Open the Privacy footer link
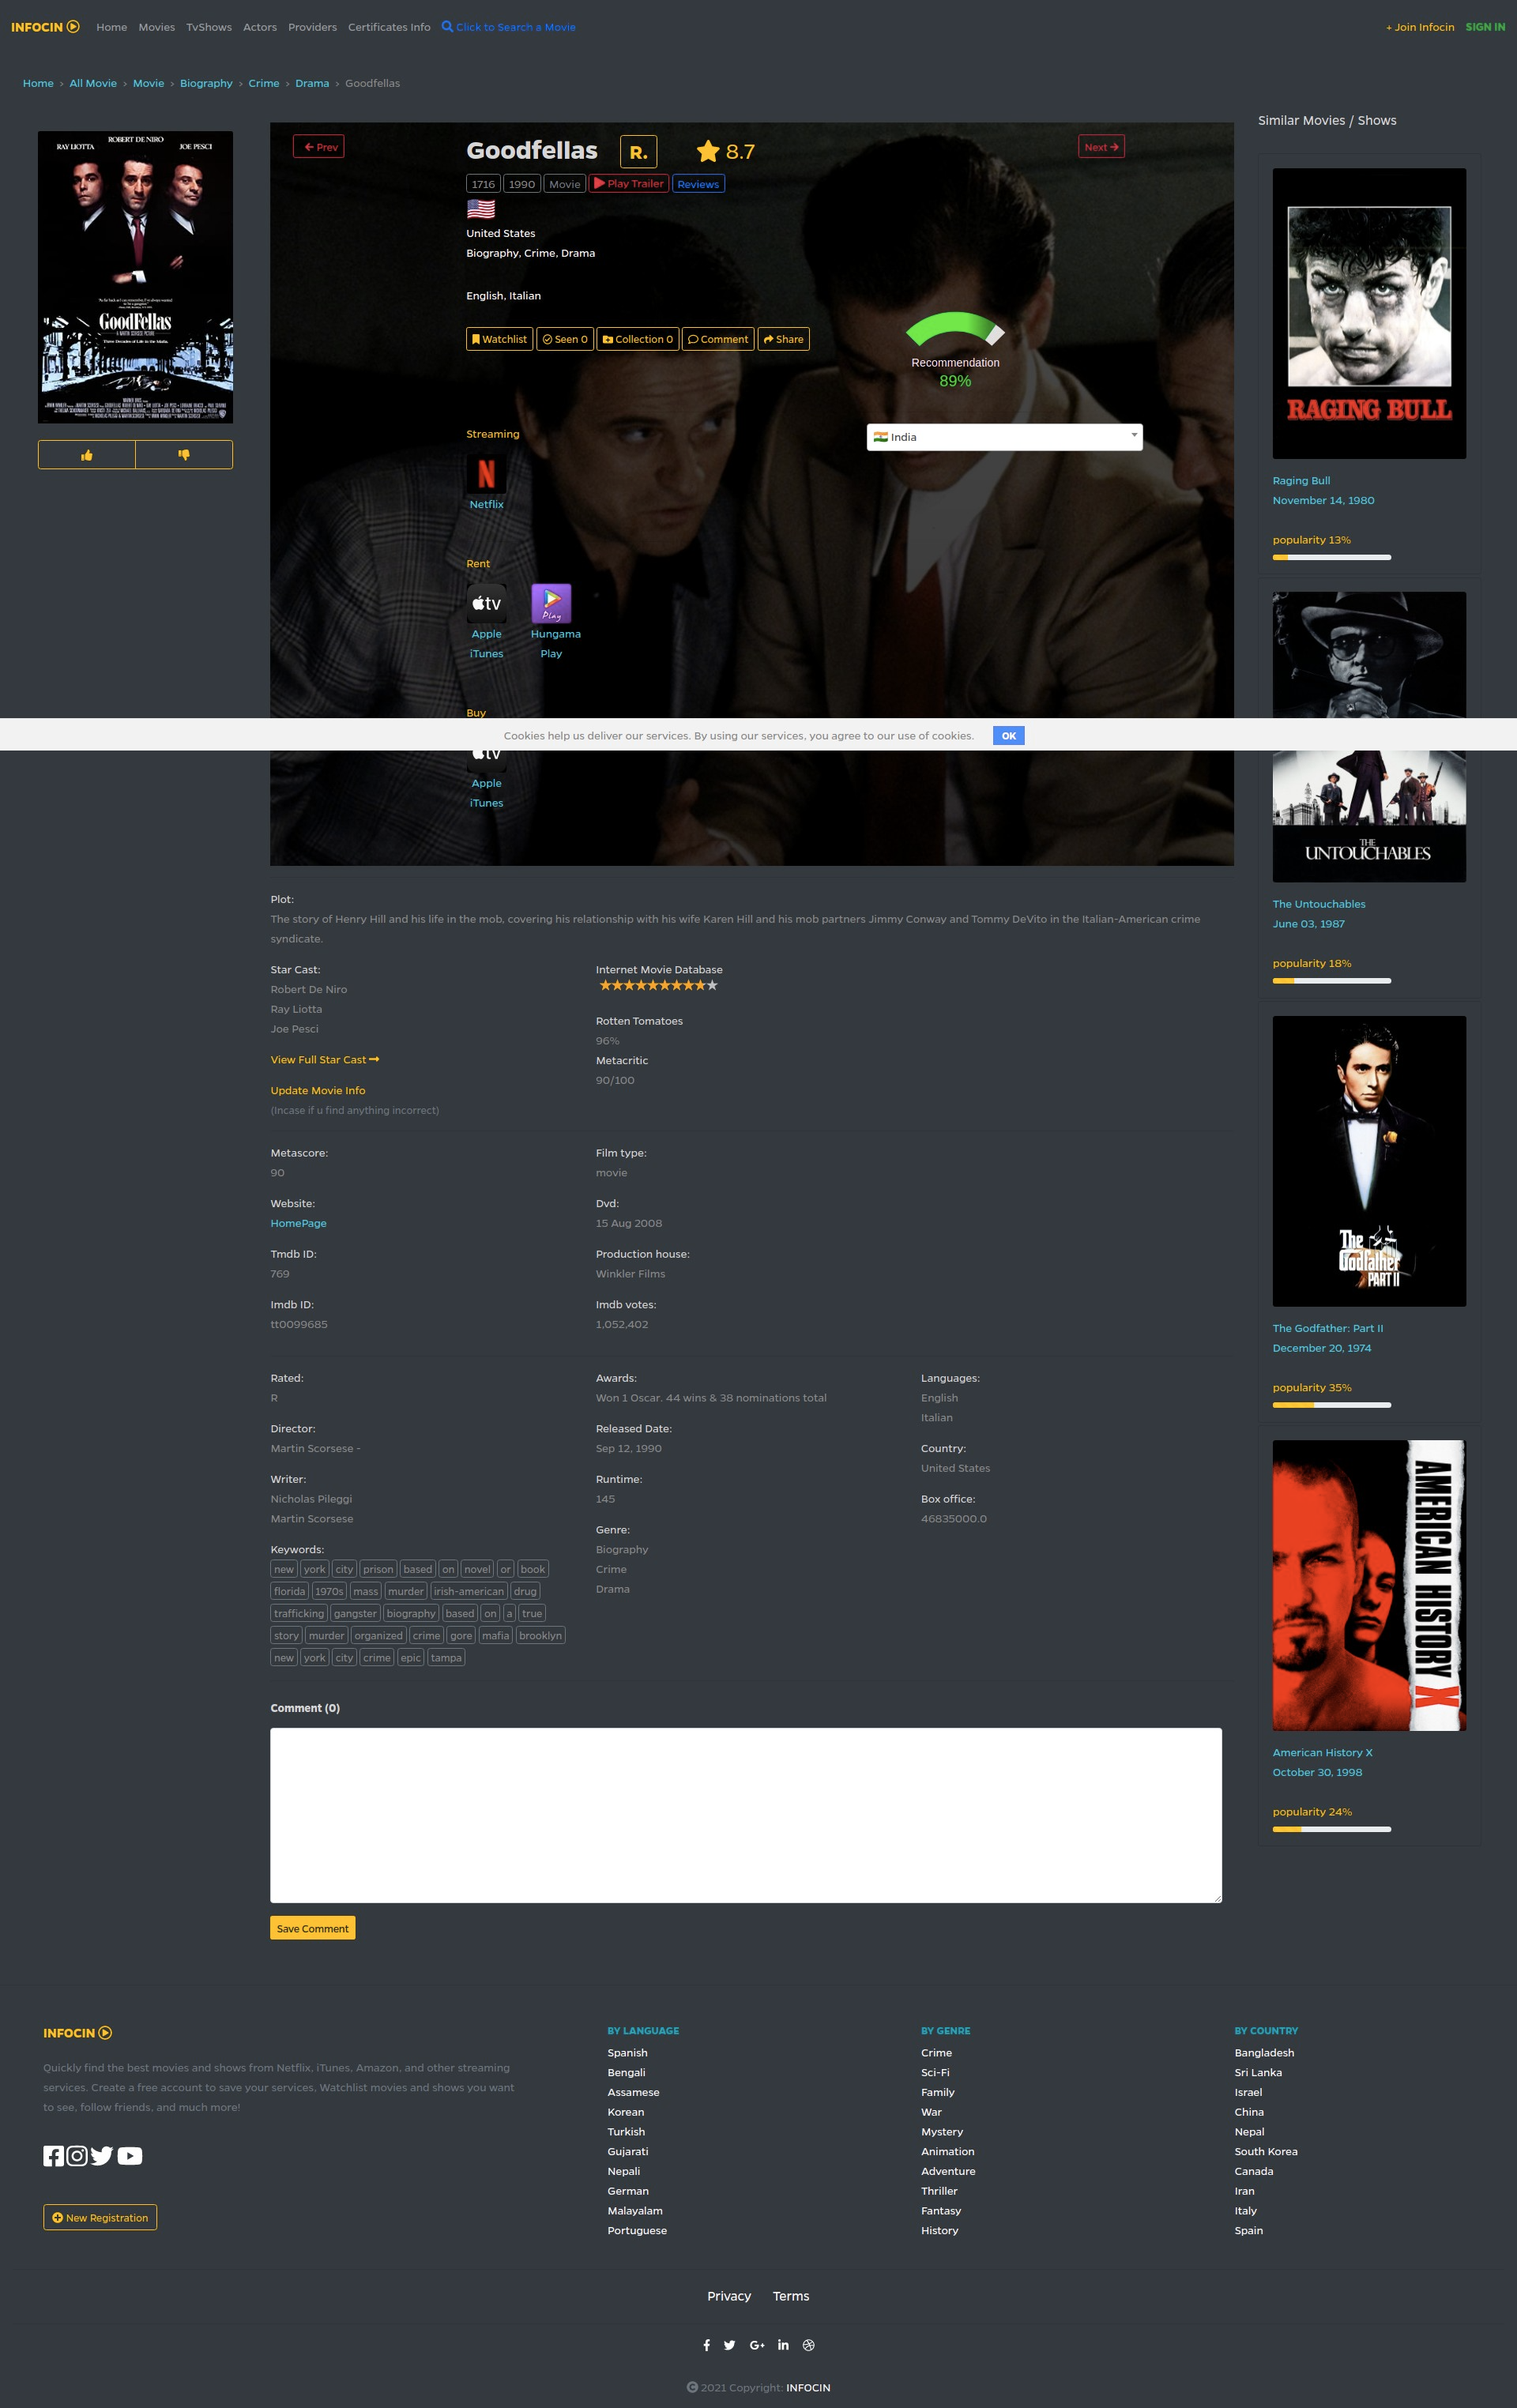 [x=729, y=2296]
